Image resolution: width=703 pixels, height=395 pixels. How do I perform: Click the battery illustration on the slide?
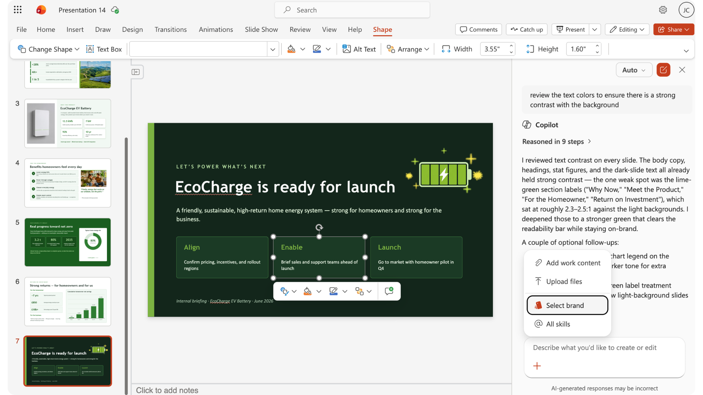point(444,171)
